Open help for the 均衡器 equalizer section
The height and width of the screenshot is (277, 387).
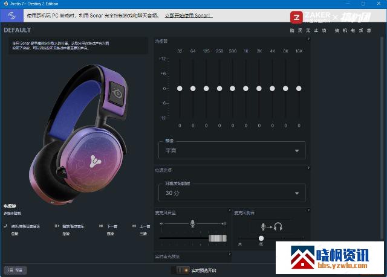tap(308, 39)
